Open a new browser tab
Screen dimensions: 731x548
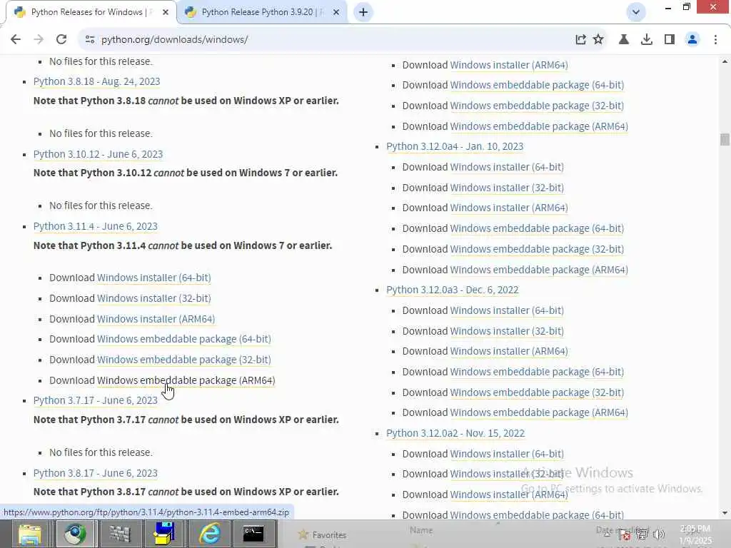363,12
